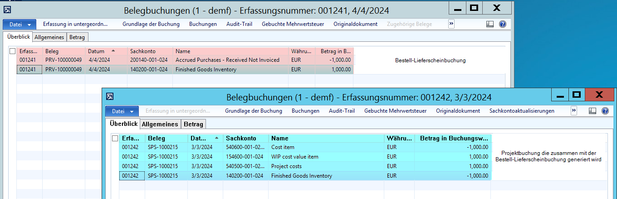
Task: Open the Datei dropdown in the upper window
Action: pos(20,24)
